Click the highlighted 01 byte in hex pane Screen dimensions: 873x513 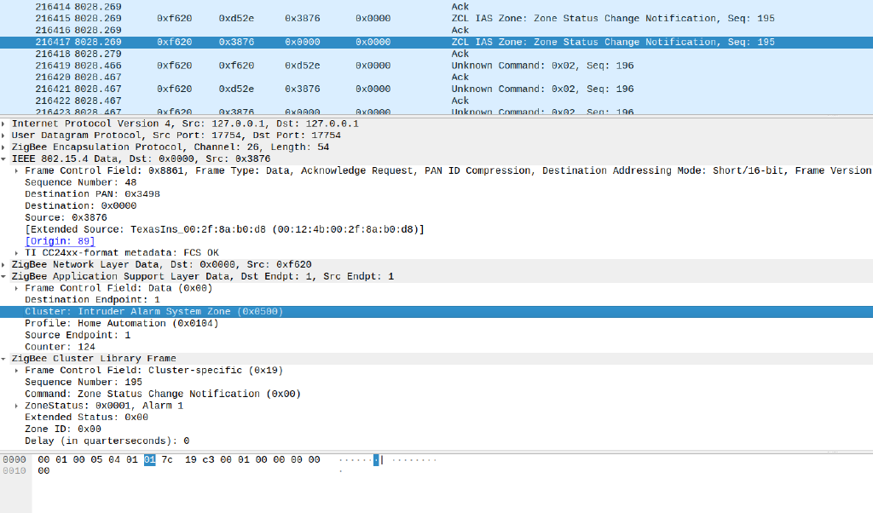(149, 458)
